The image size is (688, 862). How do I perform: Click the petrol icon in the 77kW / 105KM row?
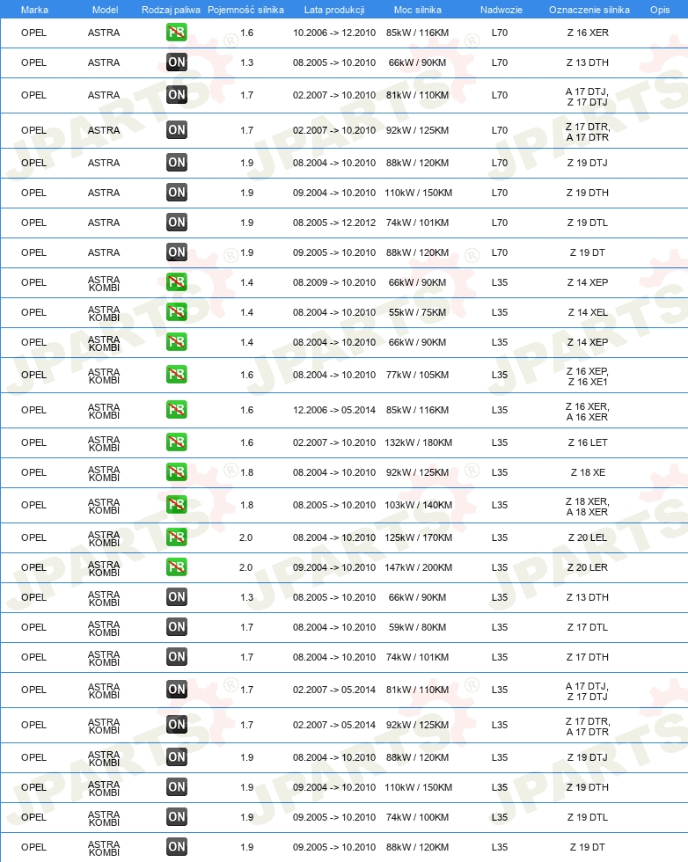tap(177, 375)
